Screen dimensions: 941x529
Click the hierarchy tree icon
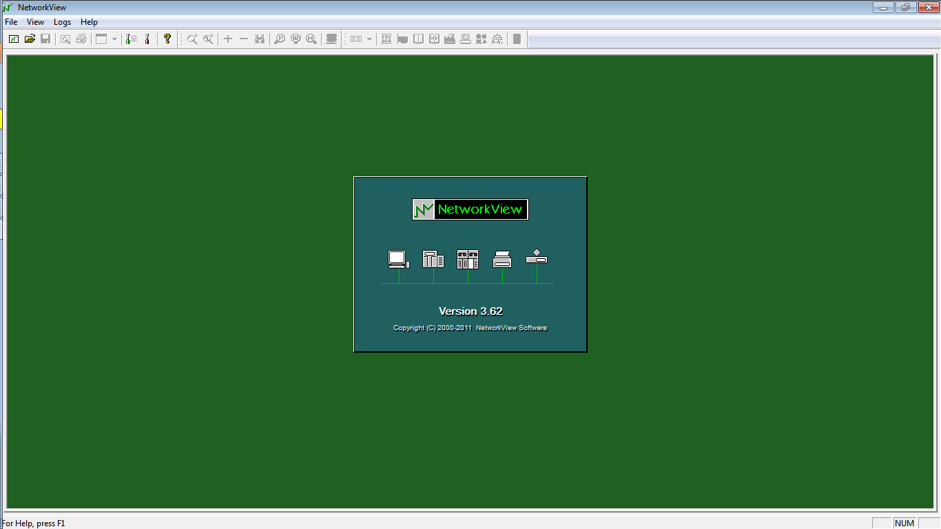point(497,39)
